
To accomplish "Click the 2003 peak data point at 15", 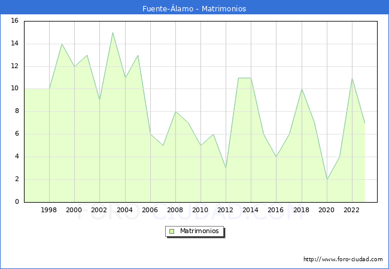I will click(x=113, y=32).
